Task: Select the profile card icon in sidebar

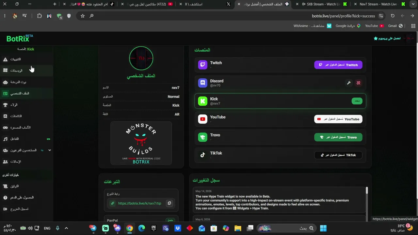Action: 5,93
